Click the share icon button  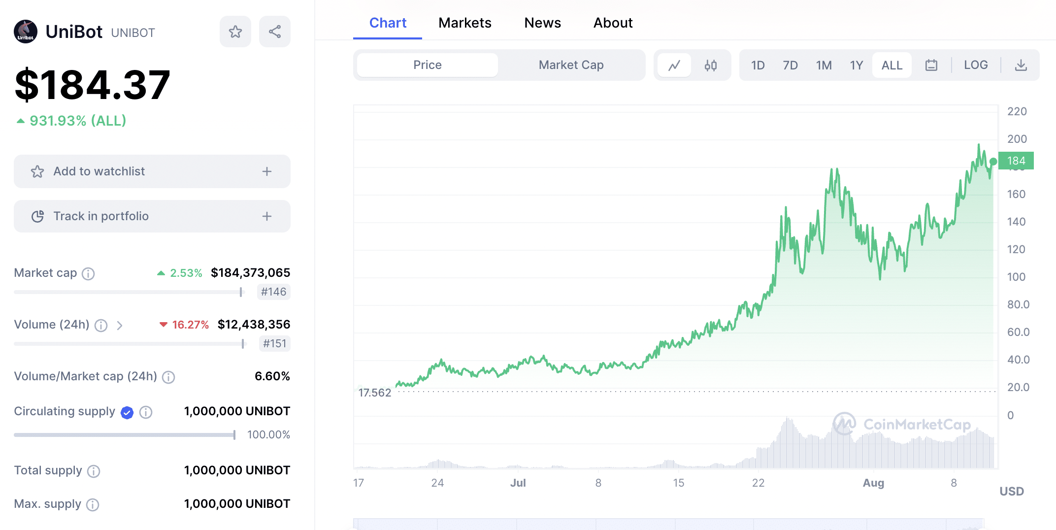click(x=275, y=32)
